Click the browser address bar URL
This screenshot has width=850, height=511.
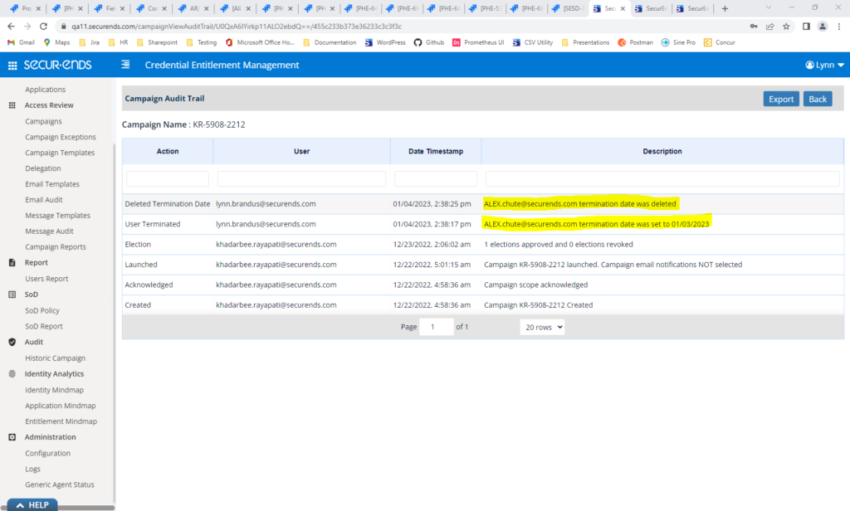tap(237, 27)
